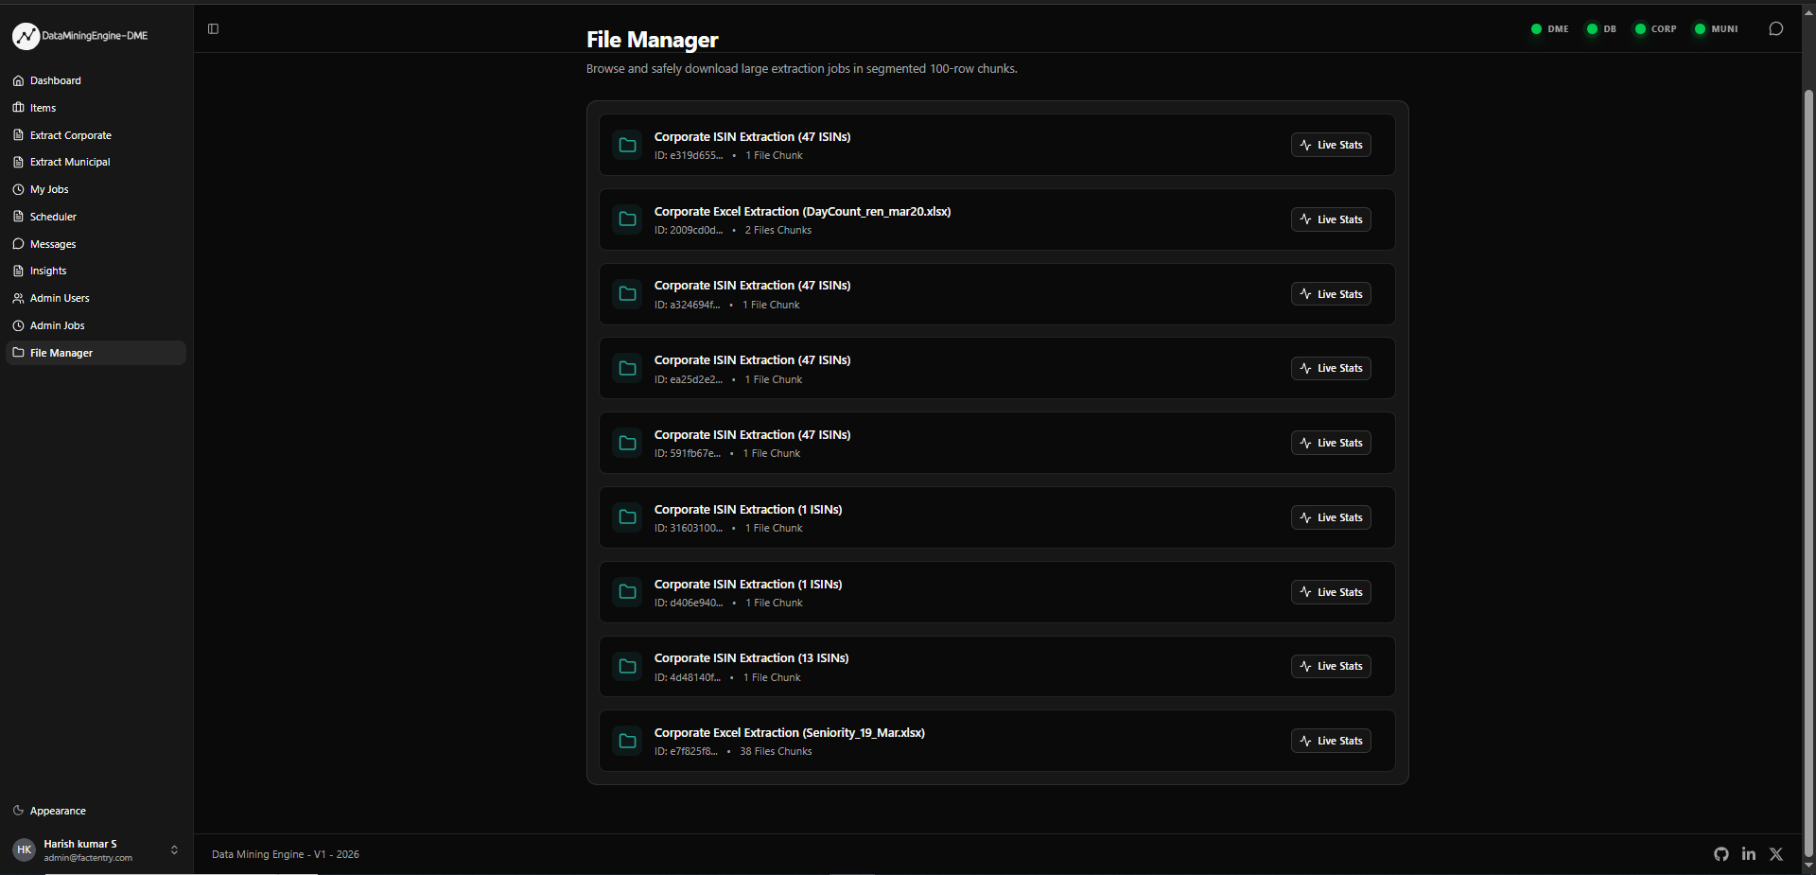
Task: Open Corporate ISIN Extraction (13 ISINs) title
Action: point(751,658)
